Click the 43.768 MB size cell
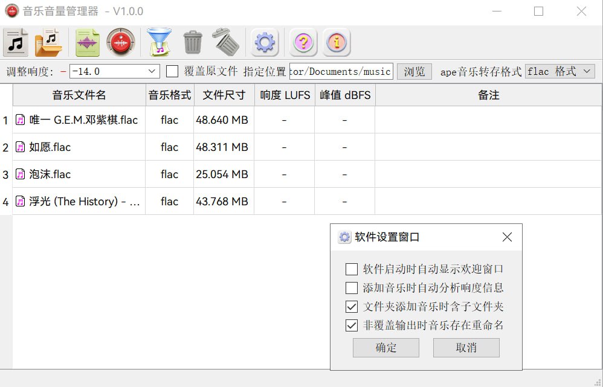The image size is (603, 387). coord(224,202)
